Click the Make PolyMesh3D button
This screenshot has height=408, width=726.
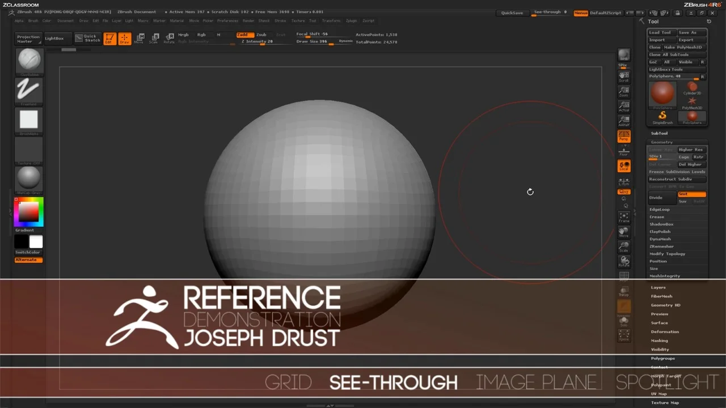point(685,48)
